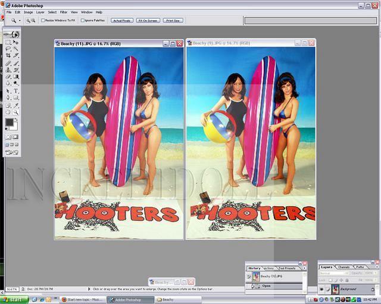Enable Ignore Palettes checkbox
Viewport: 381px width, 304px height.
pyautogui.click(x=82, y=20)
